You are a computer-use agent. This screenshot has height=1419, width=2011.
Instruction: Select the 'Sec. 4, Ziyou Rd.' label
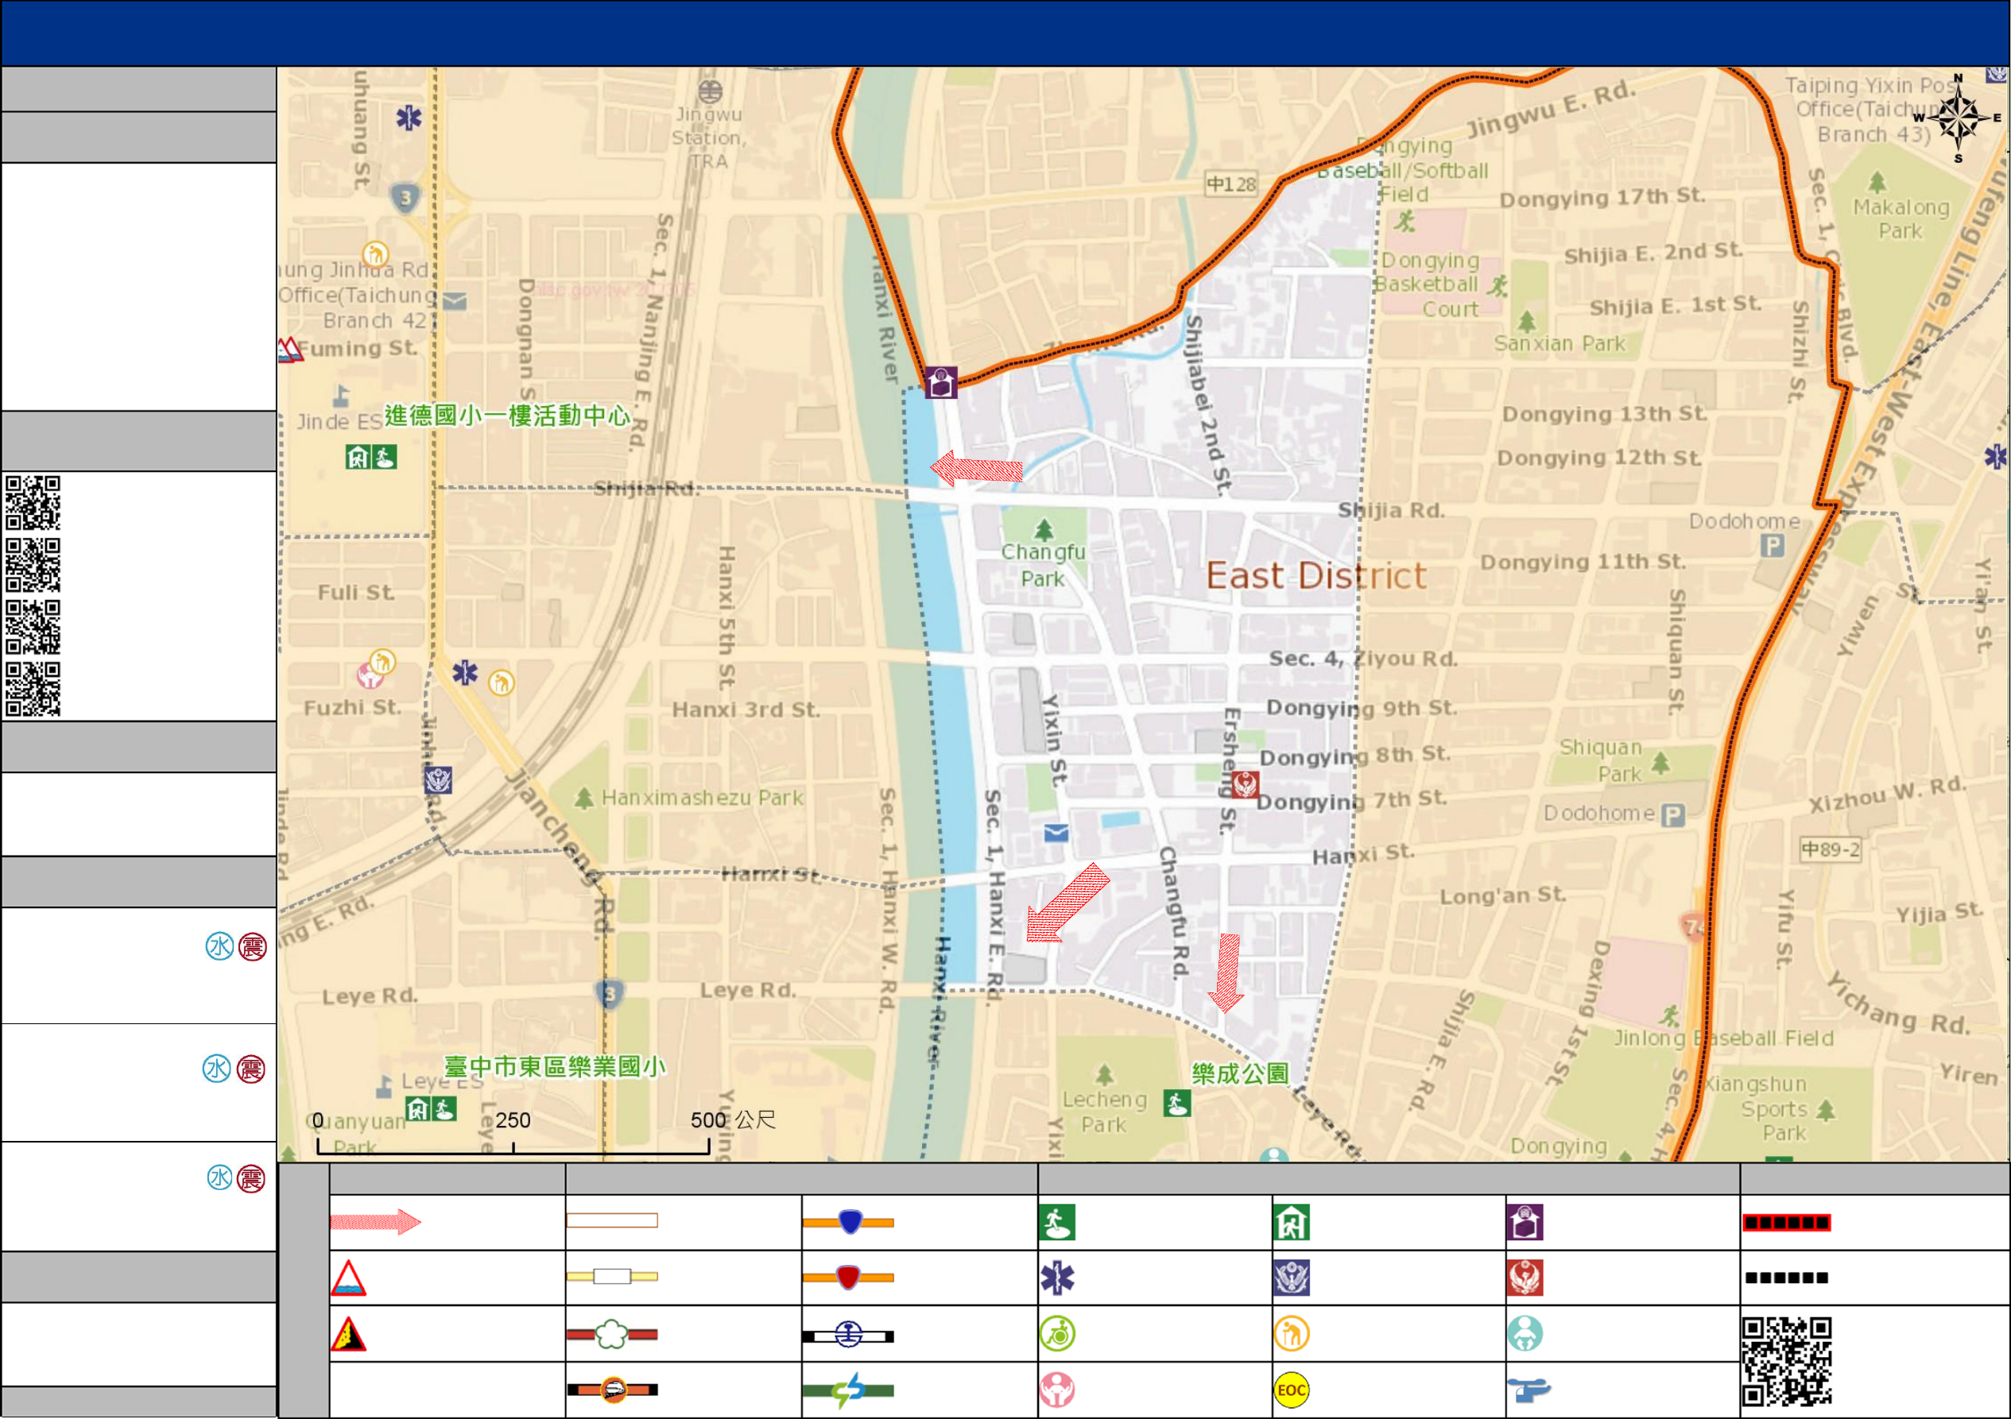[x=1363, y=659]
